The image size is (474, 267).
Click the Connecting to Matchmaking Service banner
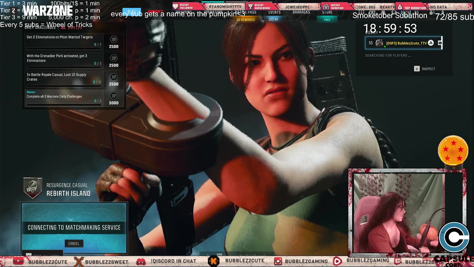pyautogui.click(x=74, y=227)
